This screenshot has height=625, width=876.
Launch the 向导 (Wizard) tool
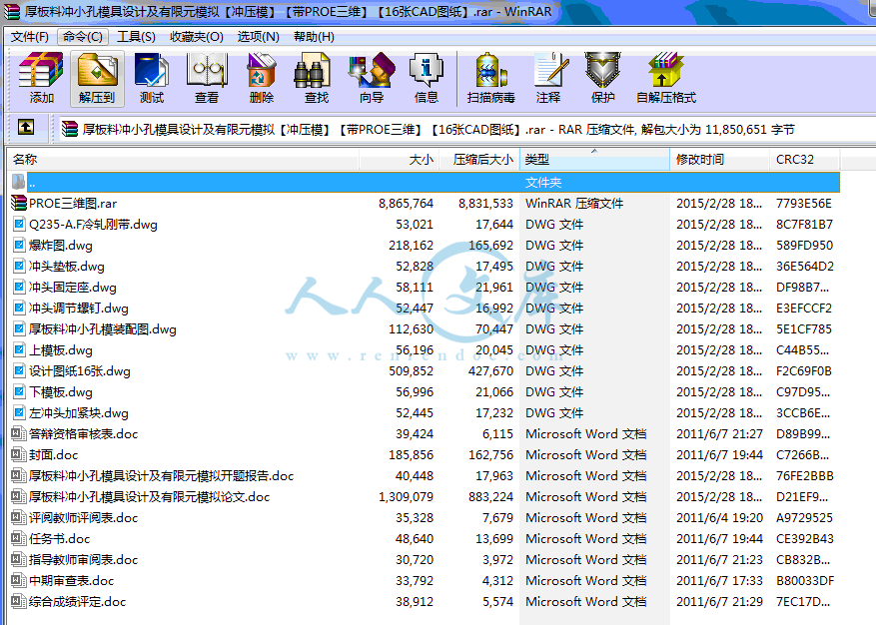pos(372,78)
